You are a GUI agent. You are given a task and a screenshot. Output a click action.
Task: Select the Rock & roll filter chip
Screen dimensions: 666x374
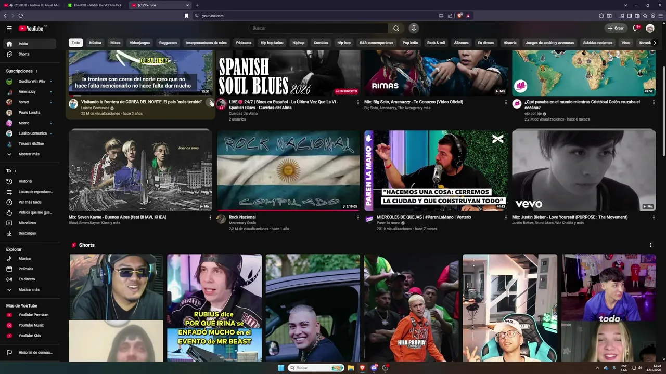point(436,43)
